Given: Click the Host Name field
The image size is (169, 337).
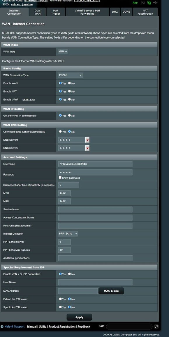Looking at the screenshot, I should click(x=95, y=282).
